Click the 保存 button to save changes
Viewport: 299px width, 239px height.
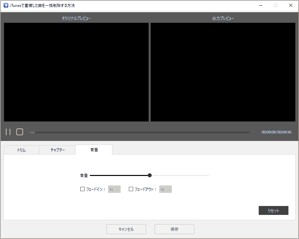(174, 229)
